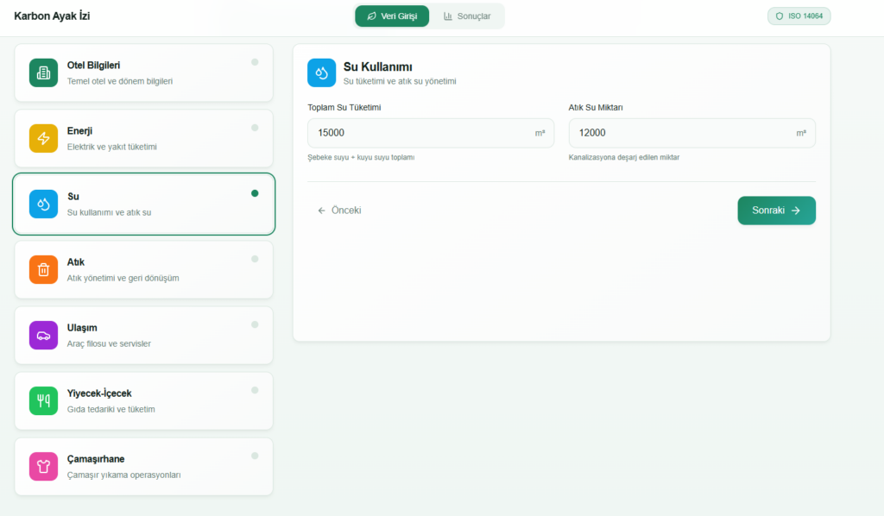Focus the Atık Su Miktarı input field
The height and width of the screenshot is (516, 884).
(682, 133)
